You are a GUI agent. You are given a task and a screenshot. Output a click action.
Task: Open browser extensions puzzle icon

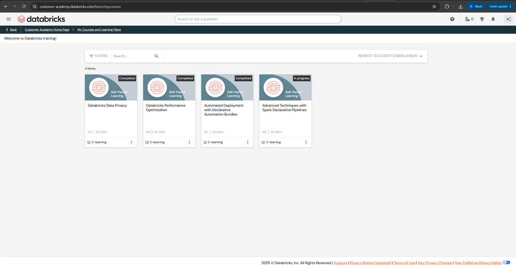pyautogui.click(x=447, y=6)
